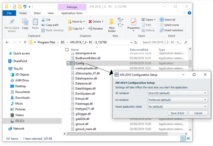
Task: Select Quick access in navigation pane
Action: (x=19, y=53)
